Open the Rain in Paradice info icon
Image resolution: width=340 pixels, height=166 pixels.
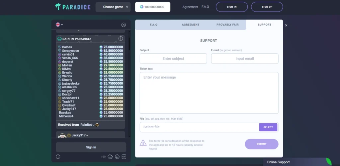[121, 39]
